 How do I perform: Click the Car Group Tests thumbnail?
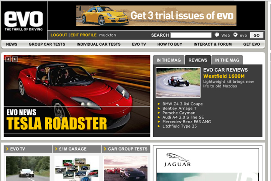pos(126,168)
